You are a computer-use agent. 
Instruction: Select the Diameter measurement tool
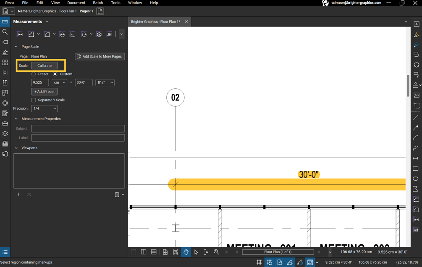click(62, 34)
